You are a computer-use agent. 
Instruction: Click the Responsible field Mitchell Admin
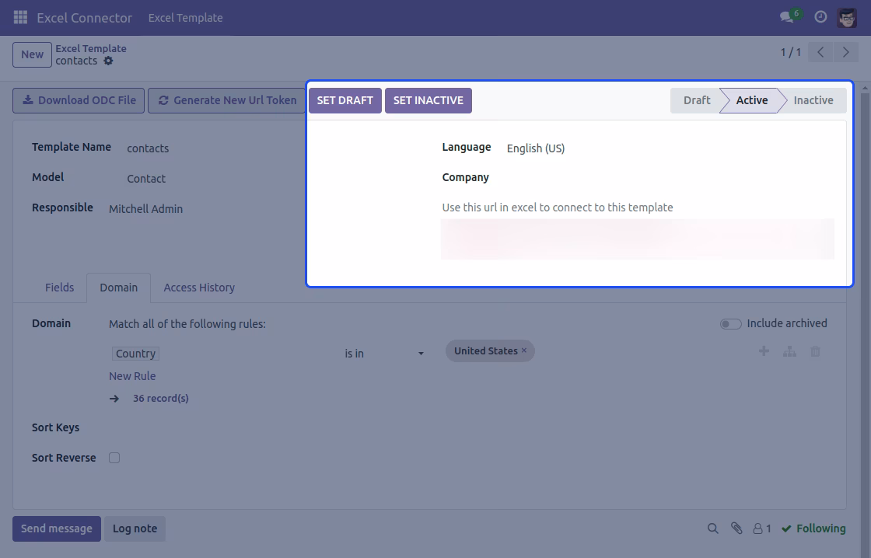point(145,209)
